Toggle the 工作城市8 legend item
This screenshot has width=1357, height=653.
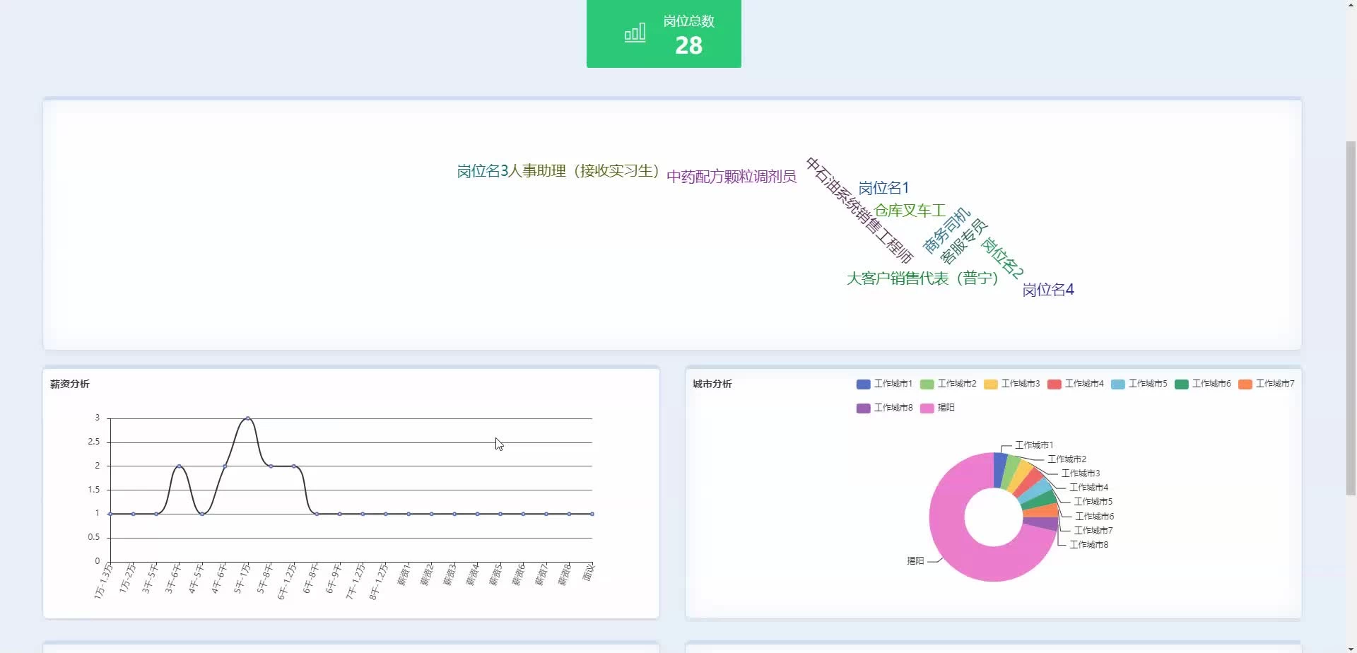tap(884, 408)
